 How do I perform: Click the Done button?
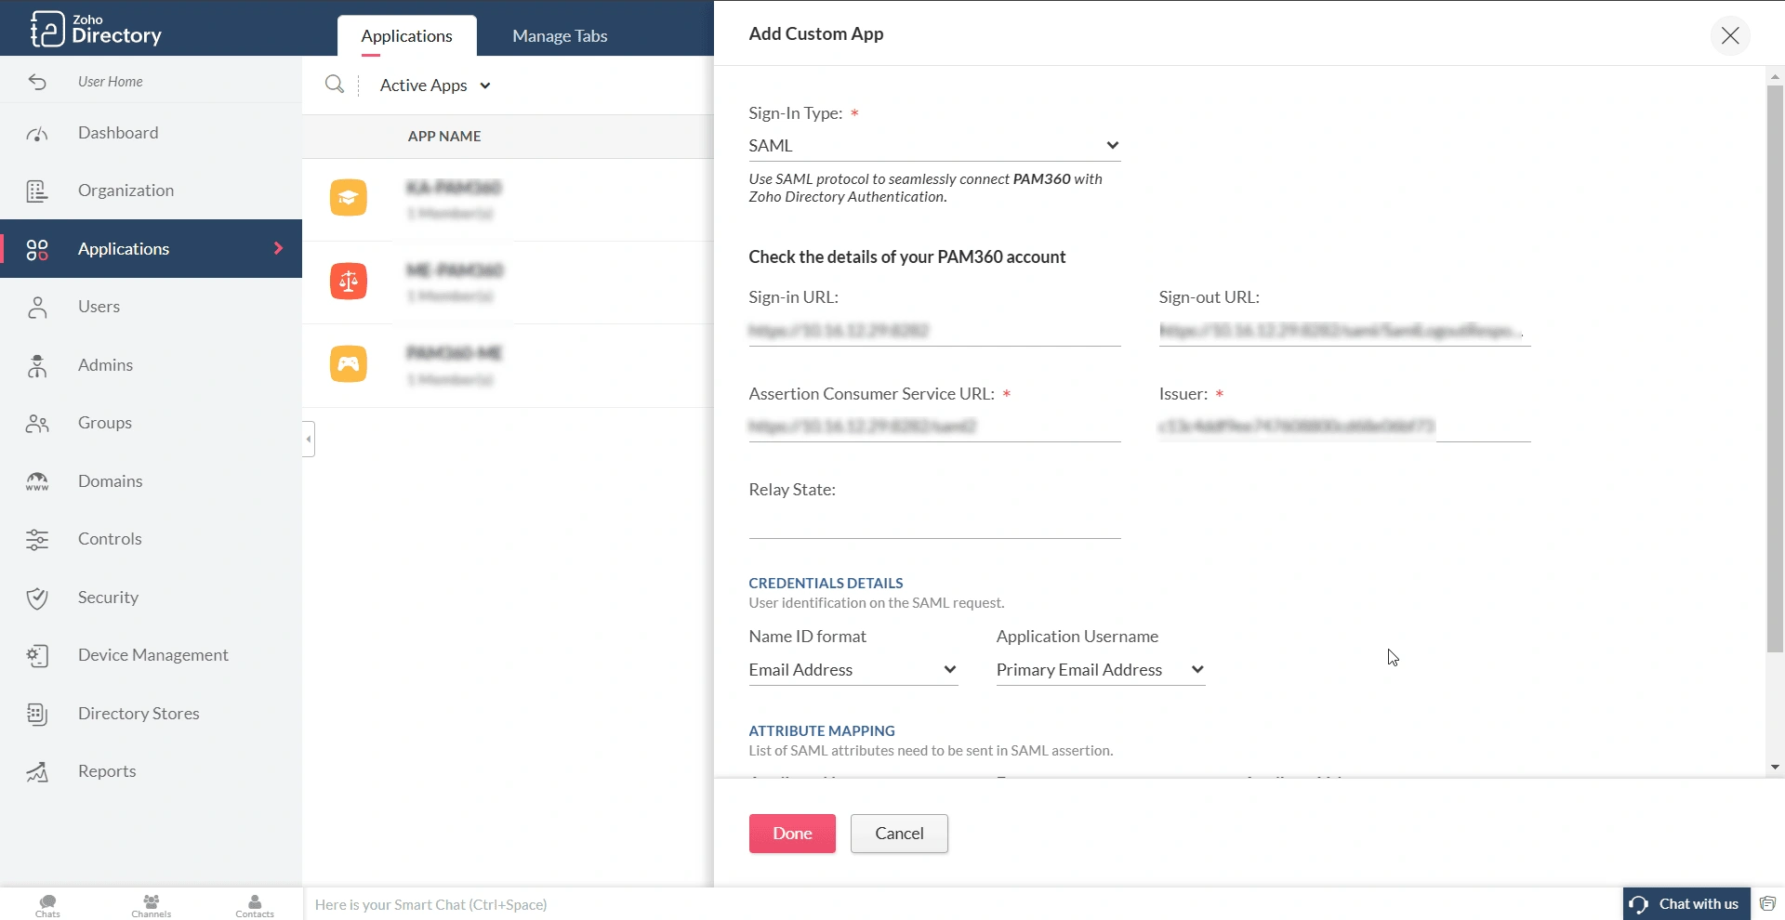[791, 834]
